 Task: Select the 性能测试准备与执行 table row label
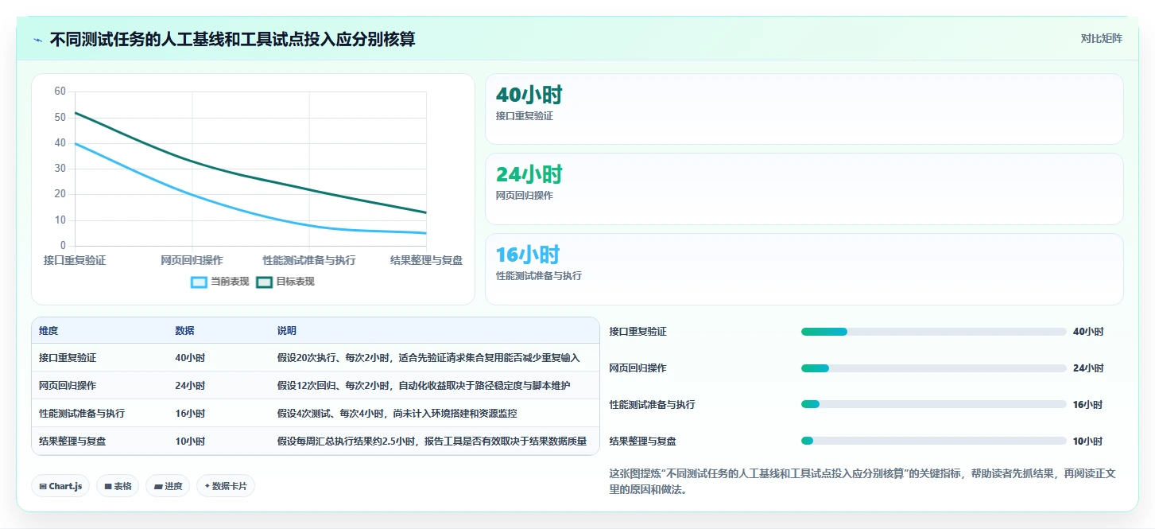click(x=82, y=414)
